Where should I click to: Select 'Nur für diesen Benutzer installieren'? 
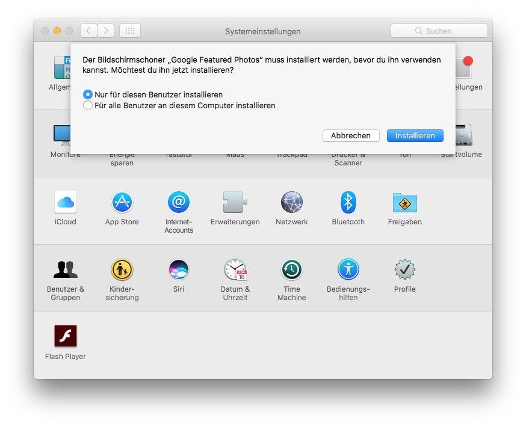coord(88,94)
